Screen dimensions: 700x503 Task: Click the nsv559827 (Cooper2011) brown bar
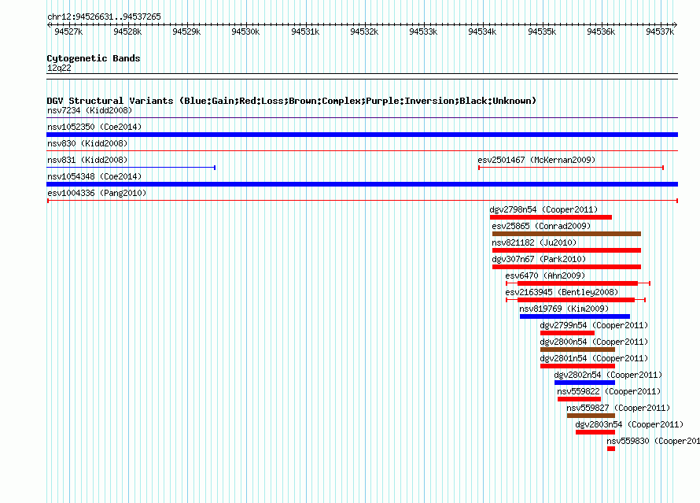pyautogui.click(x=591, y=416)
